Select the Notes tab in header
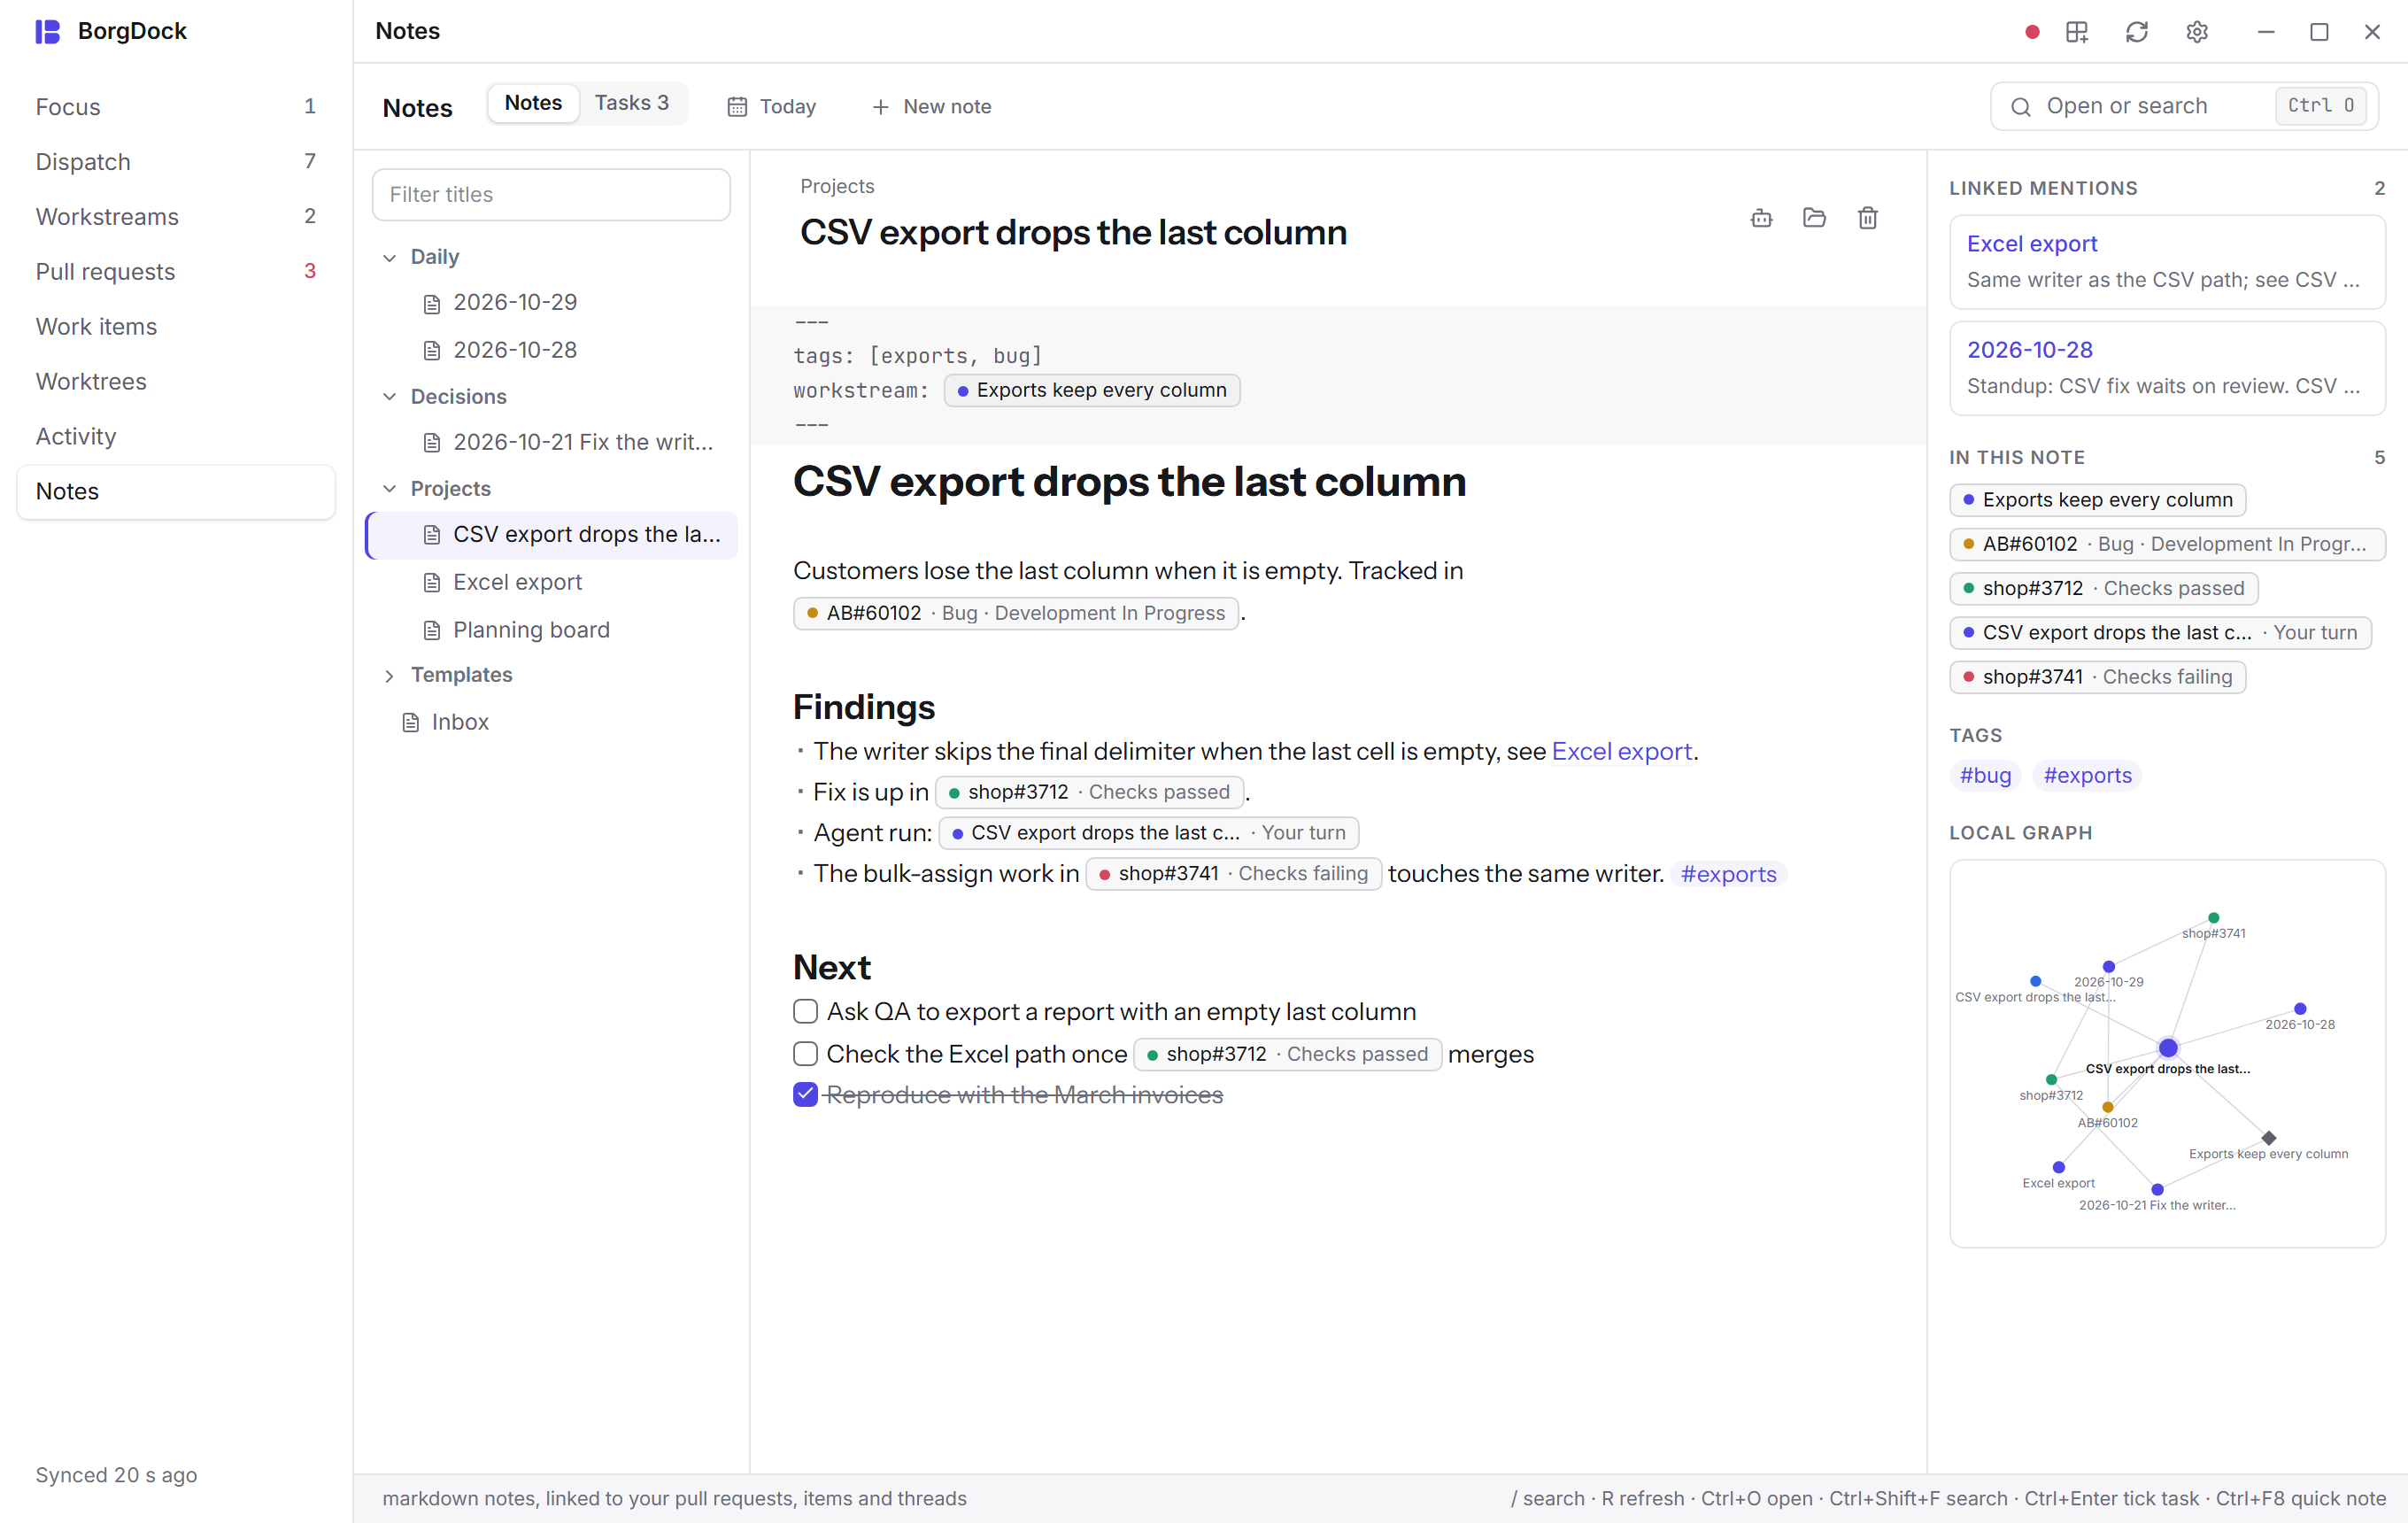 (533, 103)
